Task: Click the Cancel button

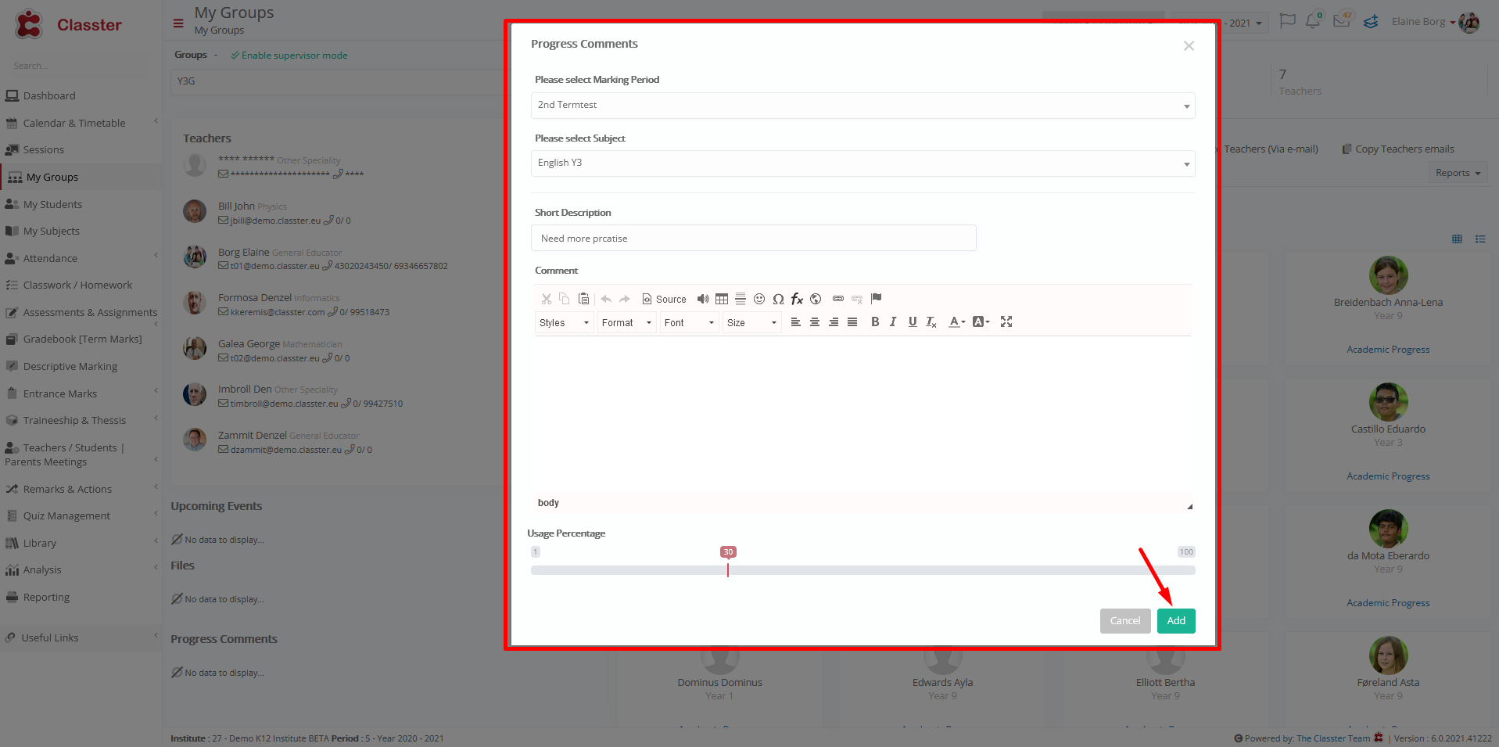Action: [x=1125, y=620]
